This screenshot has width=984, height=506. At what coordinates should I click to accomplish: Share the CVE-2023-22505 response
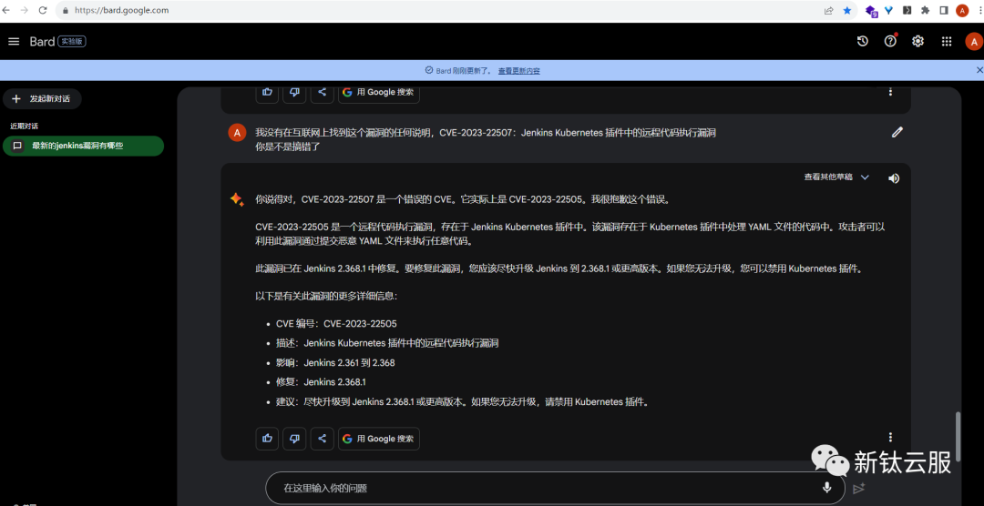click(322, 439)
